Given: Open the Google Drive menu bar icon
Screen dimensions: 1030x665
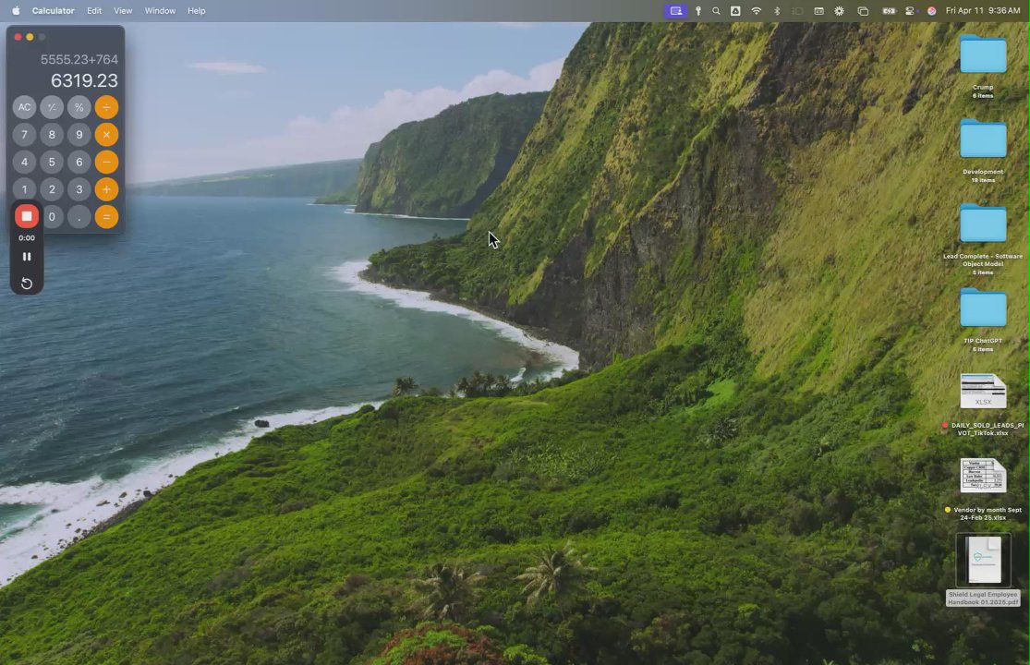Looking at the screenshot, I should click(x=735, y=10).
